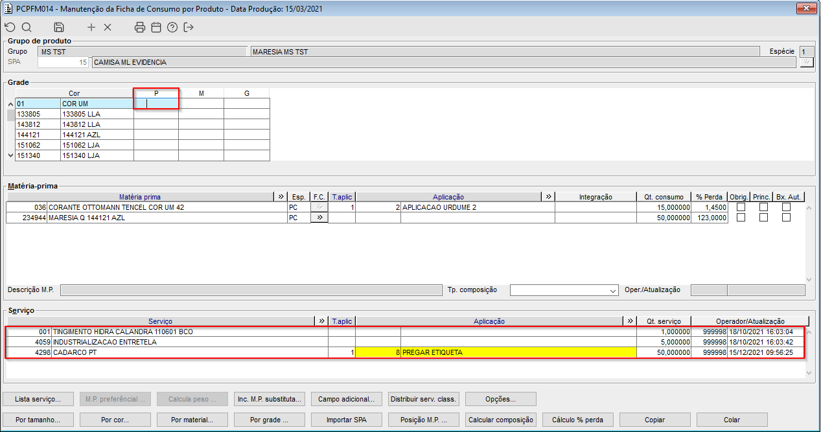Screen dimensions: 821x432
Task: Click Posição M.P. ... button
Action: pyautogui.click(x=424, y=420)
